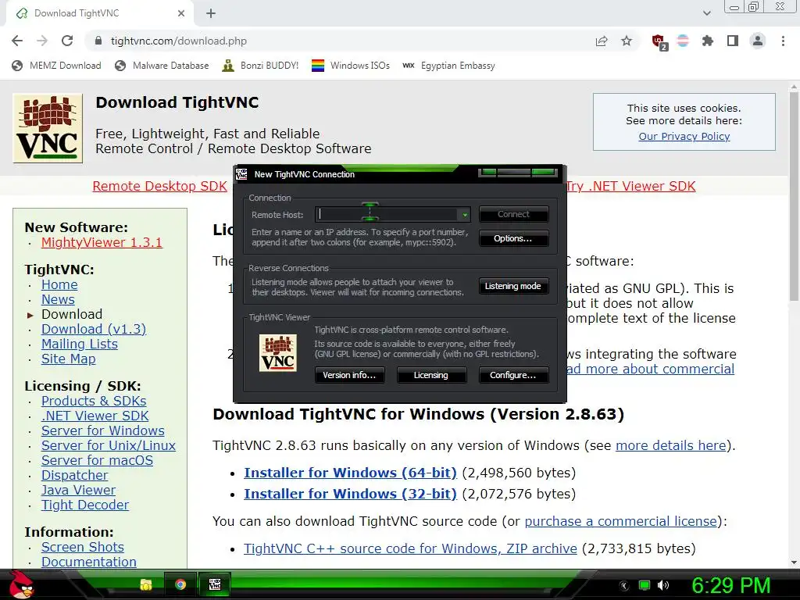The width and height of the screenshot is (800, 600).
Task: Open Options... in TightVNC dialog
Action: (514, 238)
